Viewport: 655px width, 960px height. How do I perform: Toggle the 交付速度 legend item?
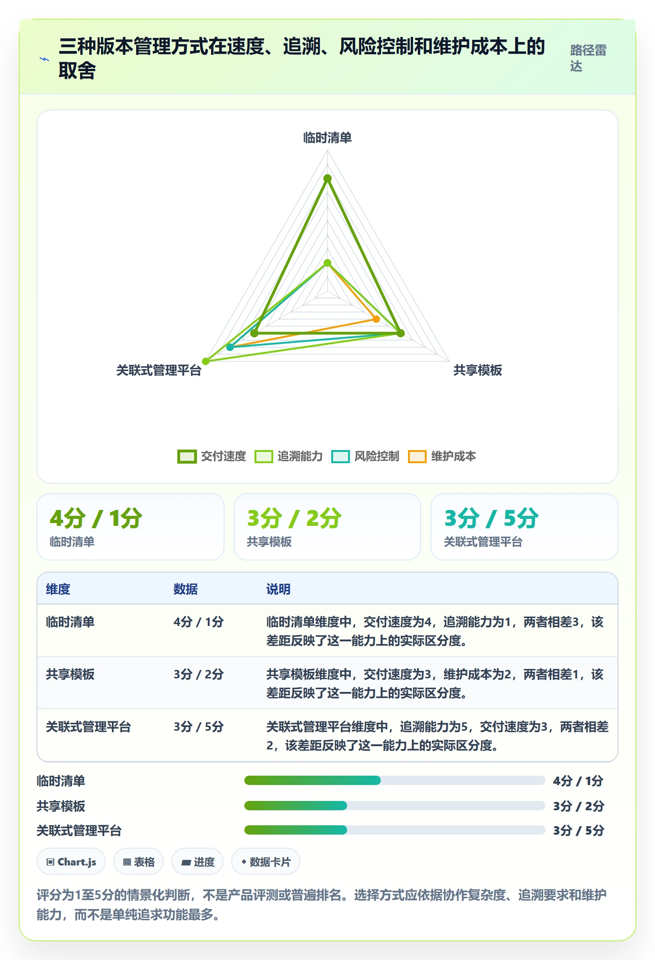click(x=212, y=456)
